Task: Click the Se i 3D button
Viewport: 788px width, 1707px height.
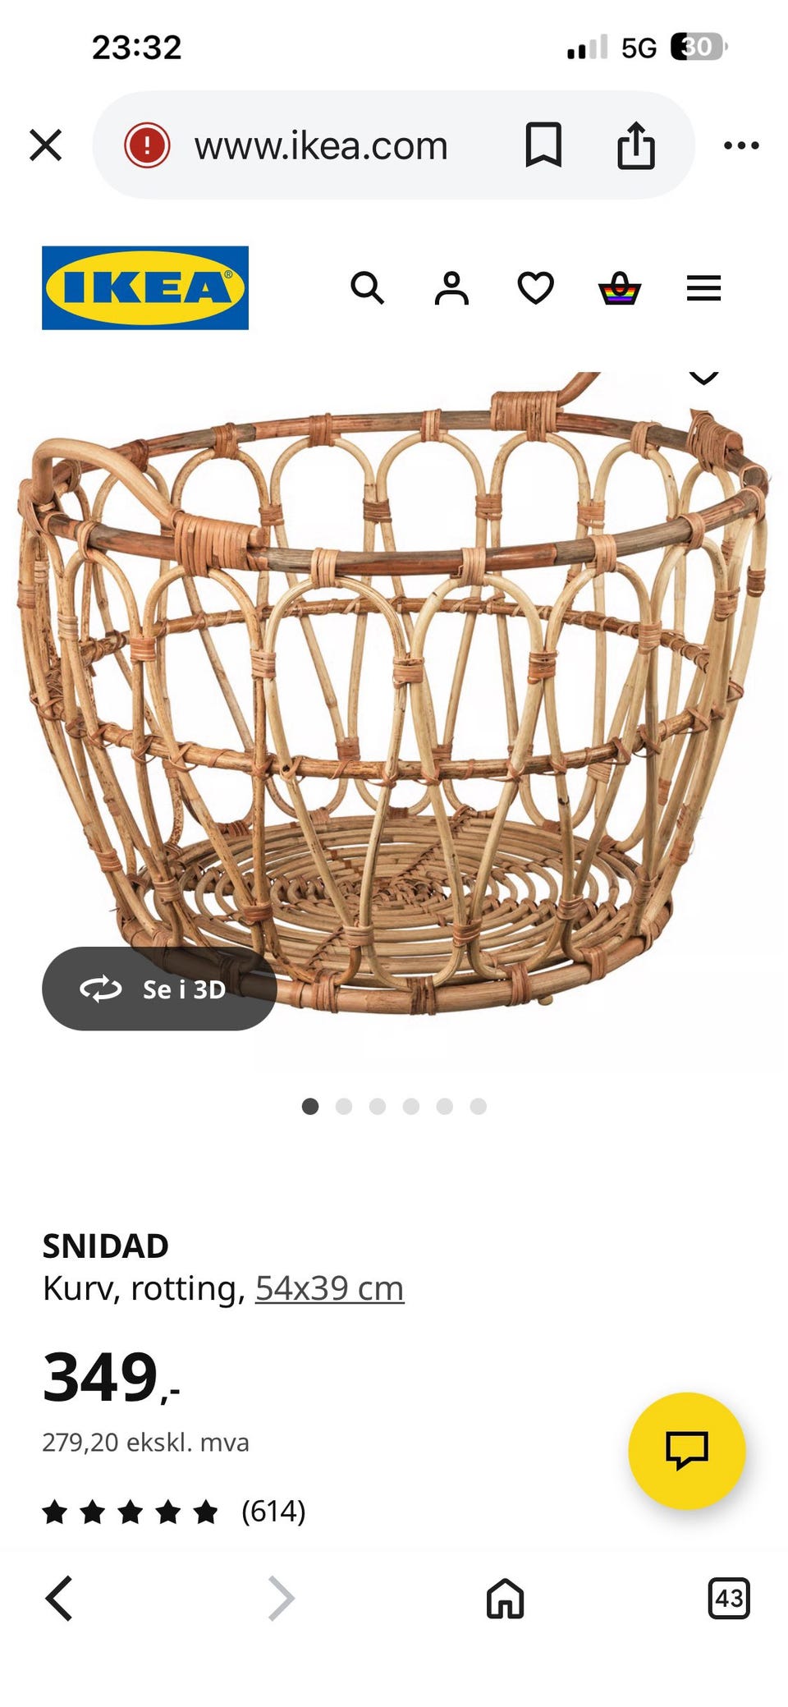Action: [x=159, y=989]
